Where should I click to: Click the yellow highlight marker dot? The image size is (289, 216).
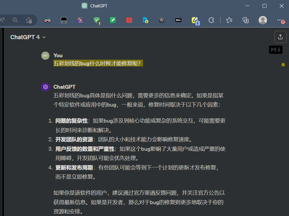(283, 65)
